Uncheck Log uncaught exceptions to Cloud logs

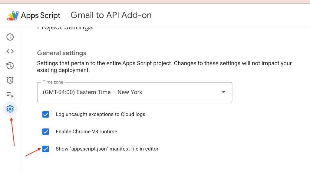pos(46,114)
